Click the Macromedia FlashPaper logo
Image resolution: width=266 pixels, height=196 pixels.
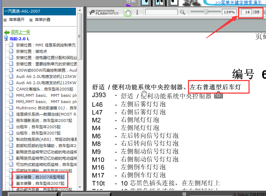pos(104,12)
